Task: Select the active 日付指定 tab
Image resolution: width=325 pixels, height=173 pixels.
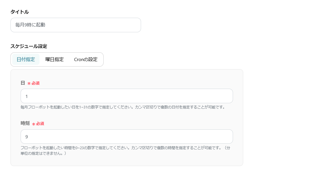Action: click(x=26, y=59)
